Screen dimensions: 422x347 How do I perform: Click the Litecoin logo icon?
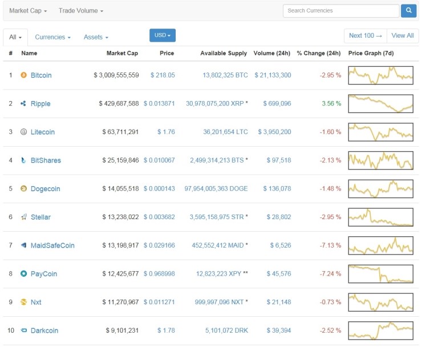tap(24, 132)
